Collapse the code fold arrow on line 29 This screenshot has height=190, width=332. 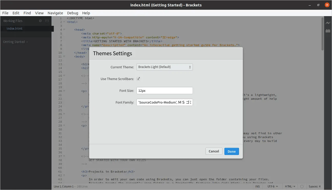[x=64, y=125]
